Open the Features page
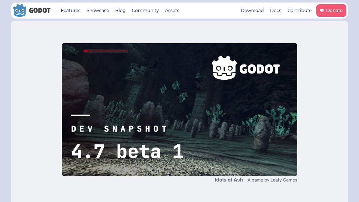Screen dimensions: 359x202 point(71,10)
